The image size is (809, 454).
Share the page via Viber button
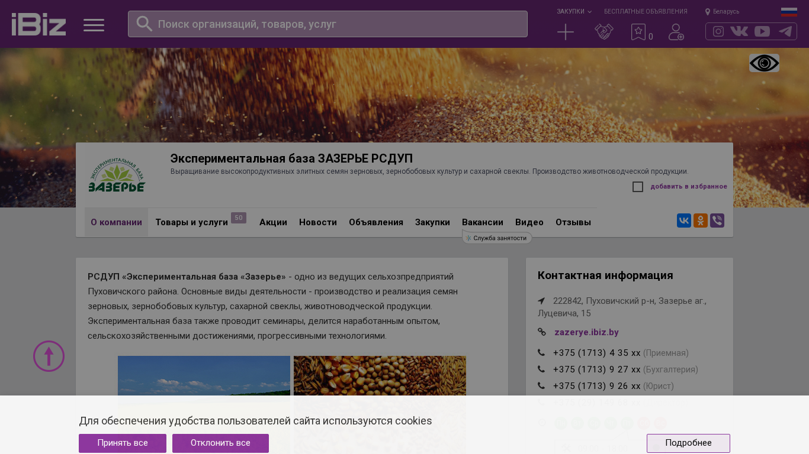pyautogui.click(x=717, y=220)
